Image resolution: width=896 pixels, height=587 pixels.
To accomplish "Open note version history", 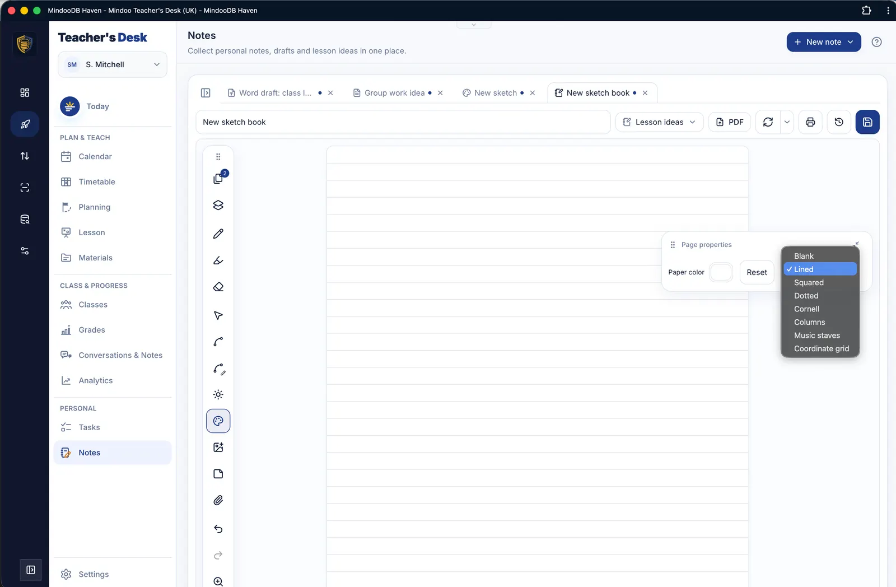I will pos(839,122).
